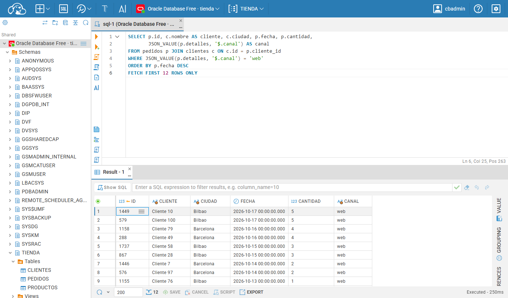The width and height of the screenshot is (508, 298).
Task: Refresh navigator tree icon
Action: [86, 23]
